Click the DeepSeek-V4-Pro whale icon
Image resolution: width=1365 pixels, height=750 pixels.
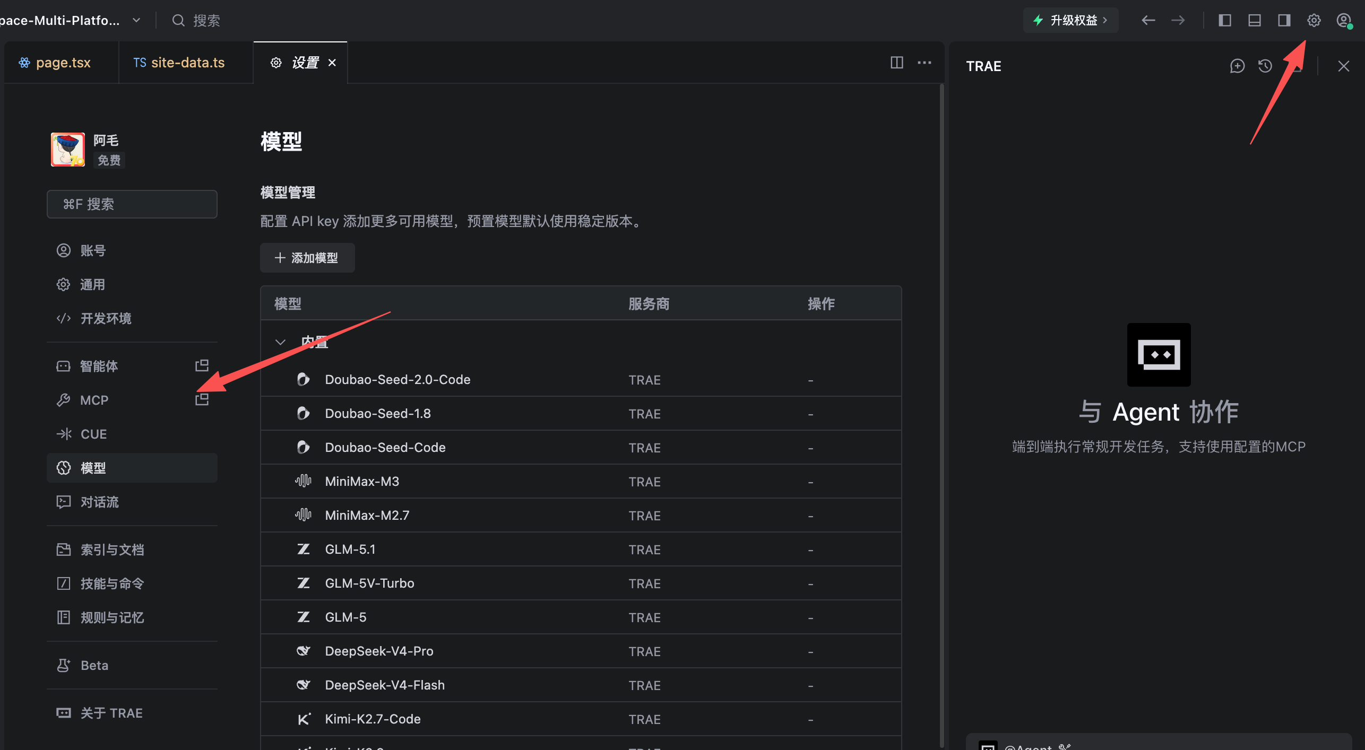click(303, 651)
